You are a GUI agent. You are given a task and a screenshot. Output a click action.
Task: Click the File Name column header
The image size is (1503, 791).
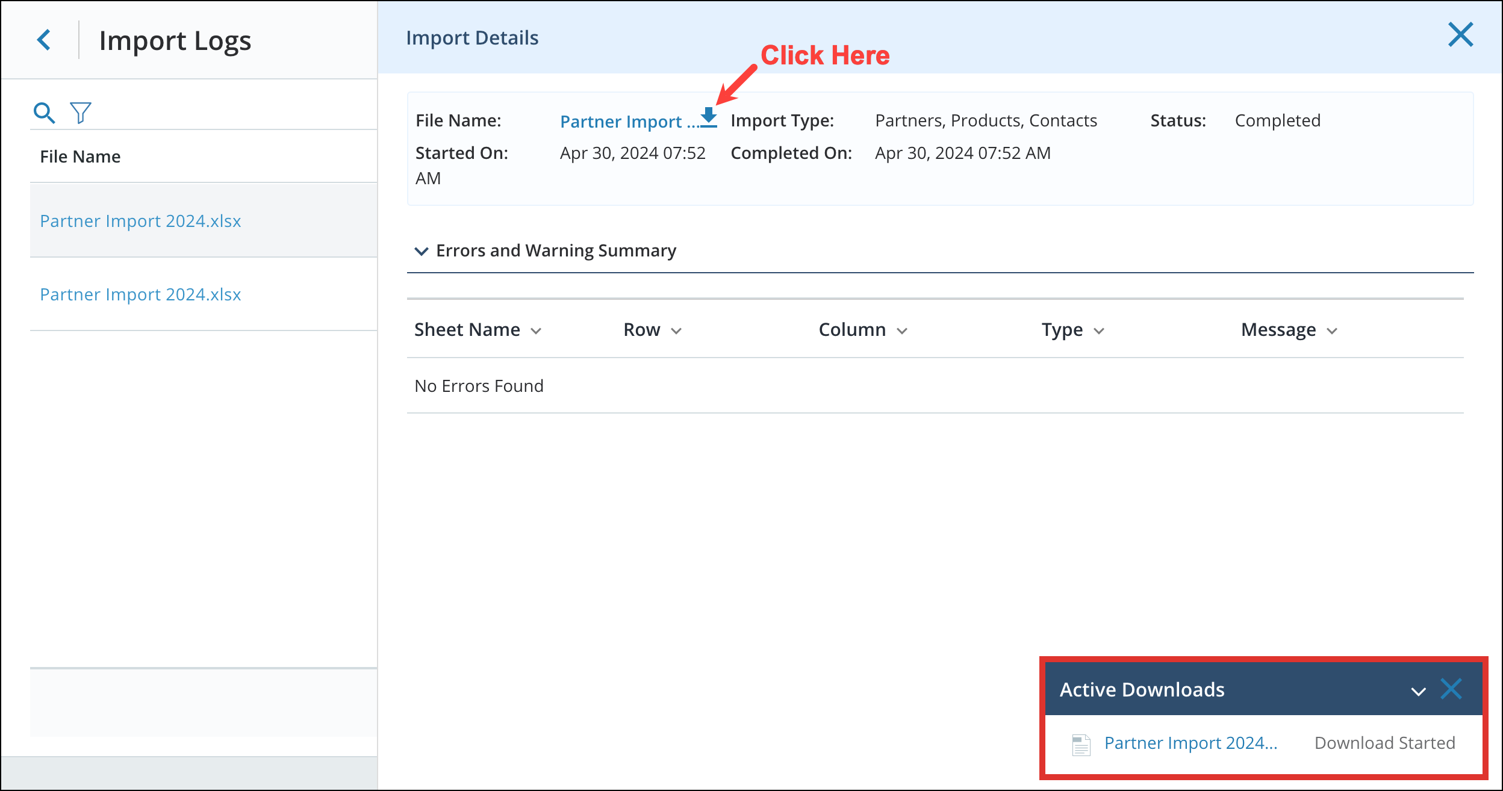pos(80,157)
